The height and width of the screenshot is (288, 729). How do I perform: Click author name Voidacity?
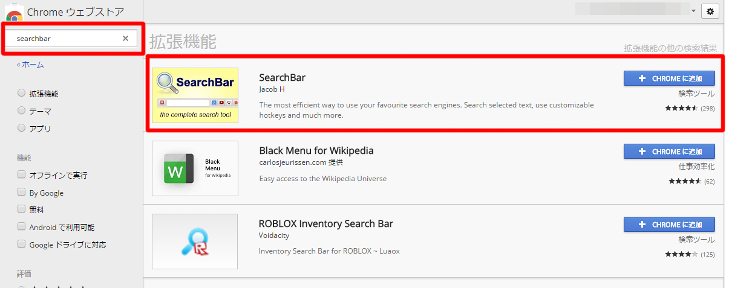coord(275,235)
